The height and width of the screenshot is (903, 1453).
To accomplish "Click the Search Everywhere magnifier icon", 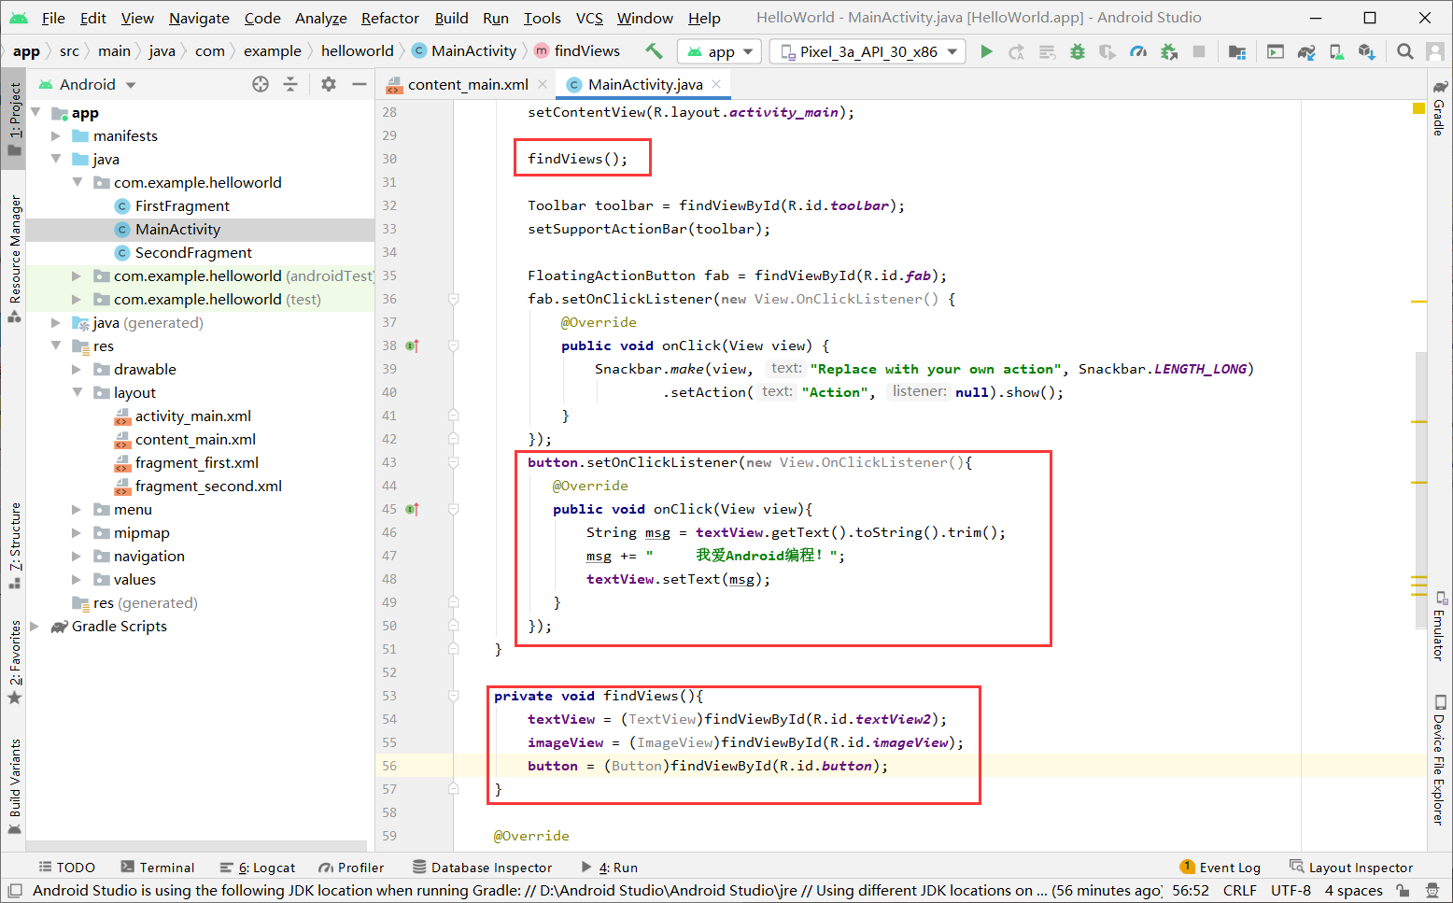I will point(1405,51).
